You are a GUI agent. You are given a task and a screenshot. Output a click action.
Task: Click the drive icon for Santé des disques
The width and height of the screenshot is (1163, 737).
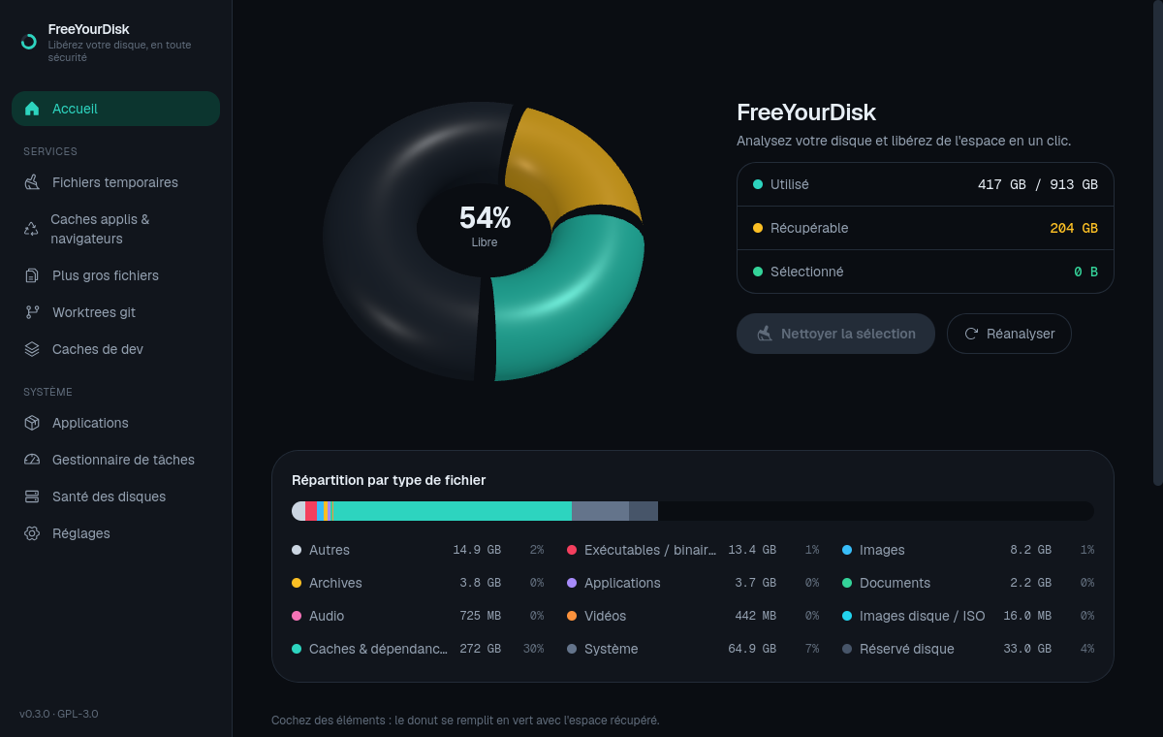[32, 497]
